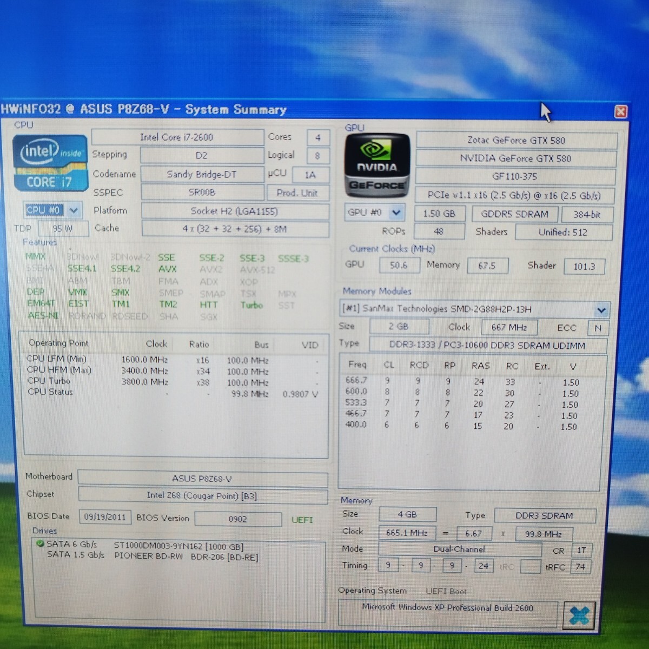Click the AVX feature flag
Screen dimensions: 649x649
[x=167, y=269]
